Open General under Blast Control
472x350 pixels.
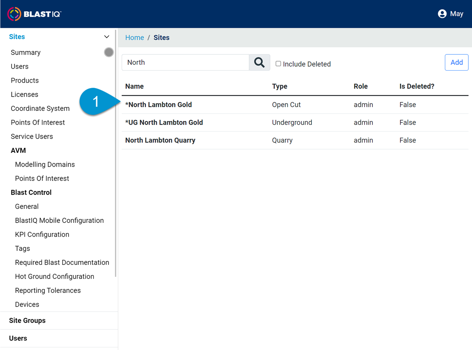pyautogui.click(x=27, y=207)
